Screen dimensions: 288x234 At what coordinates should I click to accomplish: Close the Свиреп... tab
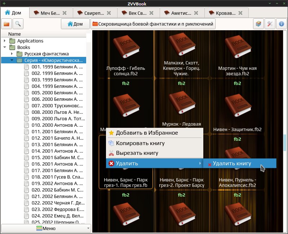[109, 13]
